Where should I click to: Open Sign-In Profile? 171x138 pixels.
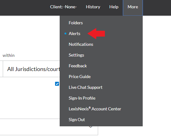(x=82, y=98)
